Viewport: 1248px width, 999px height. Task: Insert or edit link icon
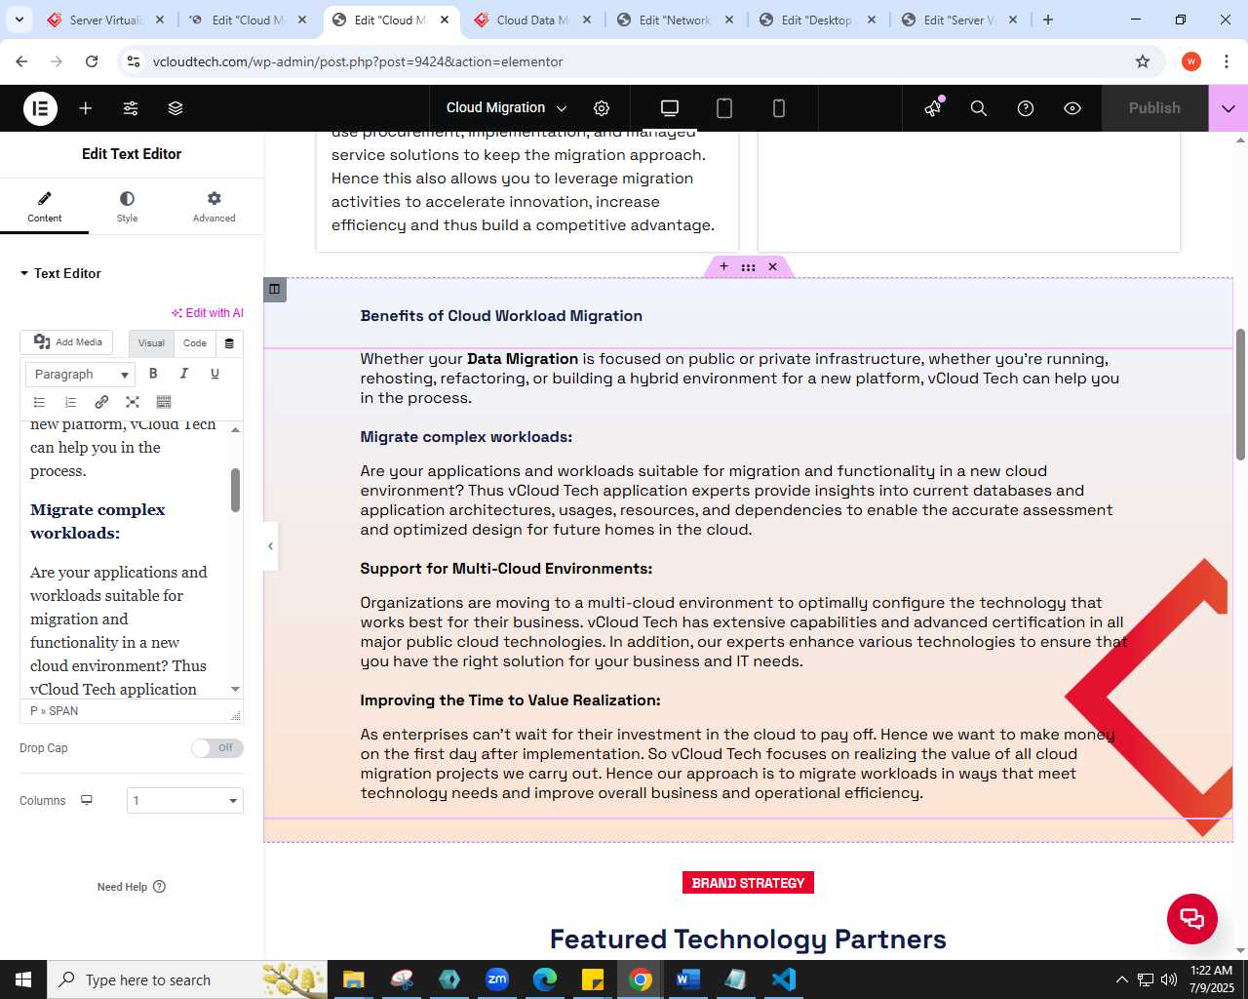click(101, 402)
